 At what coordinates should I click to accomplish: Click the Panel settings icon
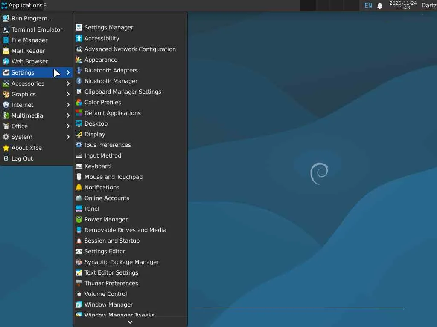coord(79,209)
